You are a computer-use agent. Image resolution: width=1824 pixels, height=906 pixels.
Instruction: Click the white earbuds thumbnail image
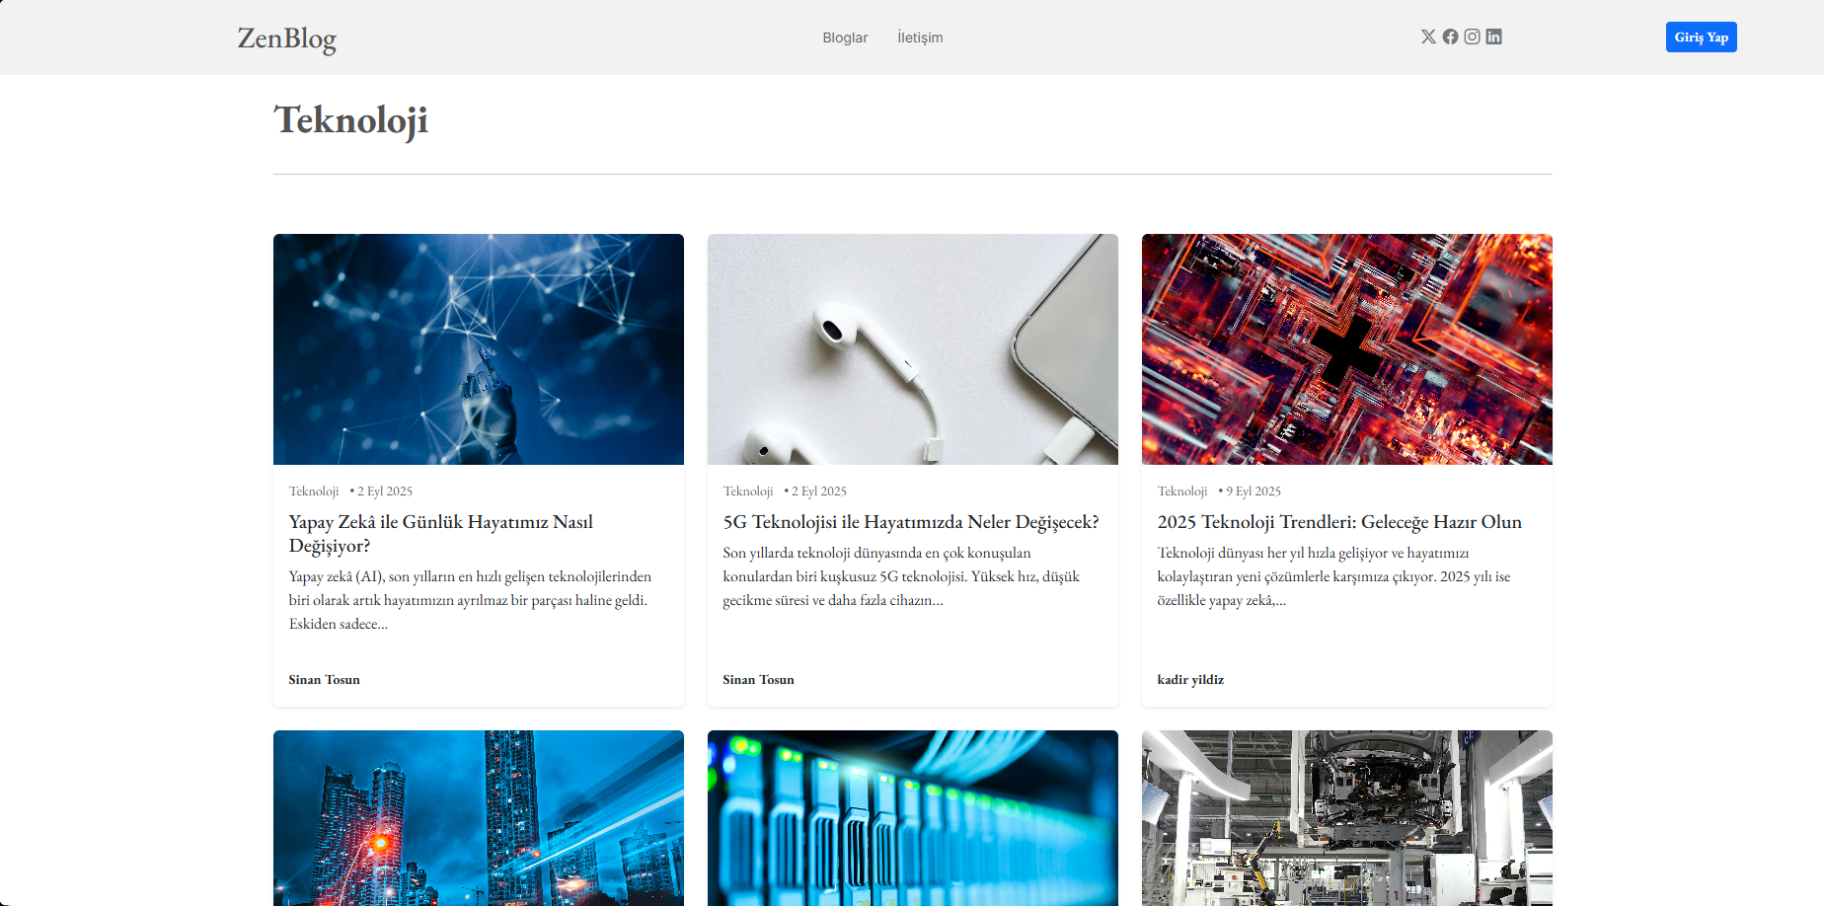pos(912,349)
